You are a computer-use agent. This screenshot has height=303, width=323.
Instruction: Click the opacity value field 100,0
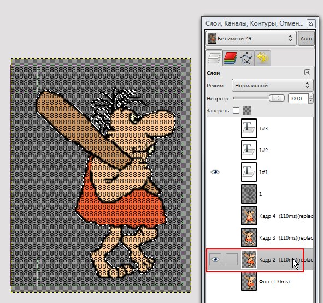(x=298, y=99)
